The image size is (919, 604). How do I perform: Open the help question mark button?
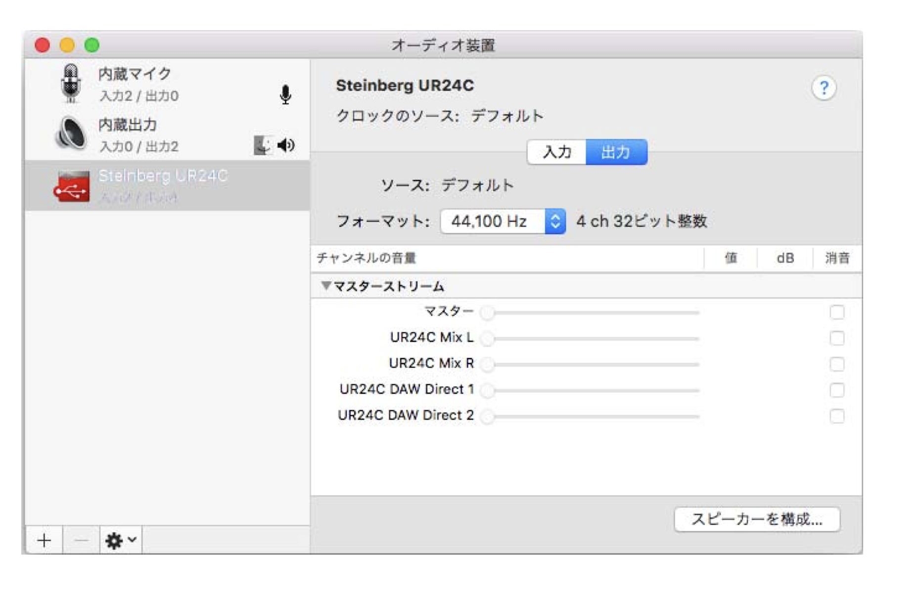click(824, 88)
